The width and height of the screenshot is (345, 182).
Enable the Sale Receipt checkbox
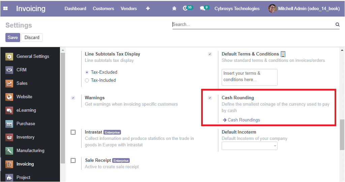click(73, 160)
